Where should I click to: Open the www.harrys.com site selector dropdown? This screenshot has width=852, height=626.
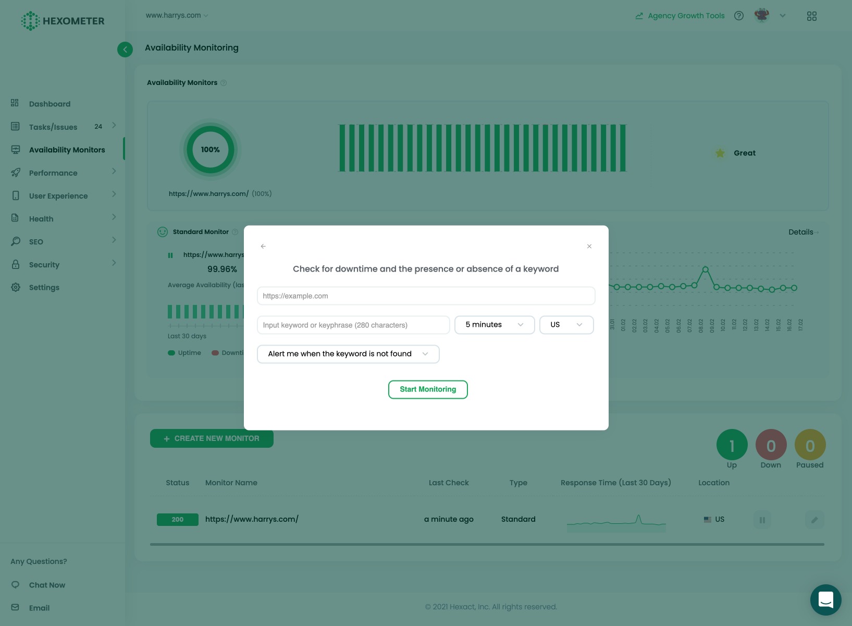click(x=177, y=15)
